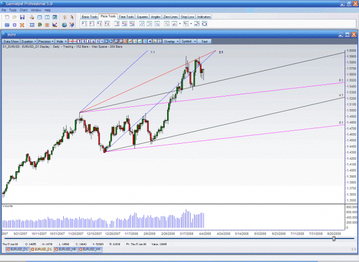Viewport: 359px width, 262px height.
Task: Switch to the Time Tools tab
Action: click(x=126, y=17)
